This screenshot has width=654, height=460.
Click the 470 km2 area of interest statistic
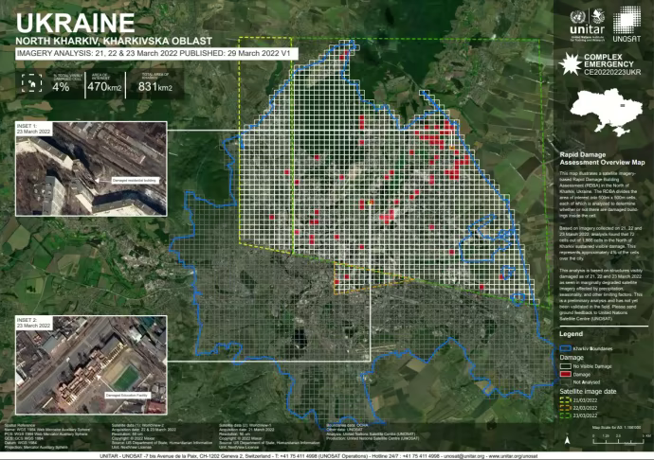point(107,85)
